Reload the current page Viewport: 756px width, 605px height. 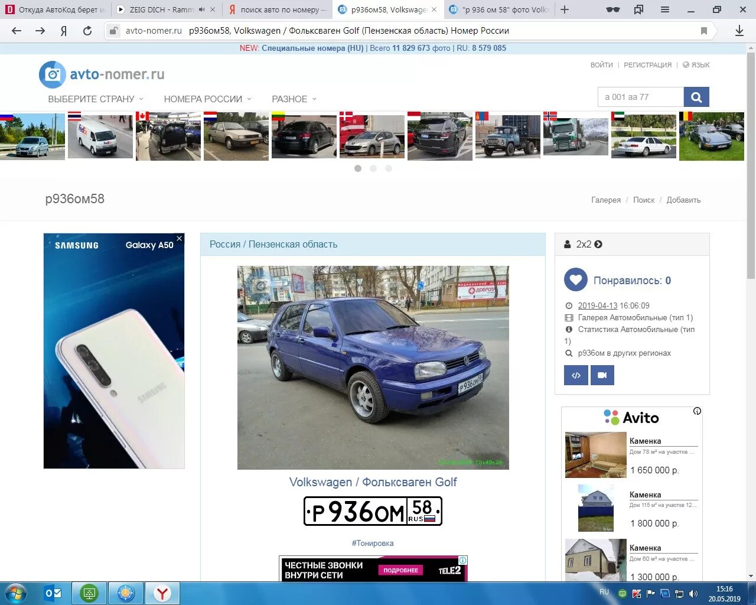tap(87, 31)
